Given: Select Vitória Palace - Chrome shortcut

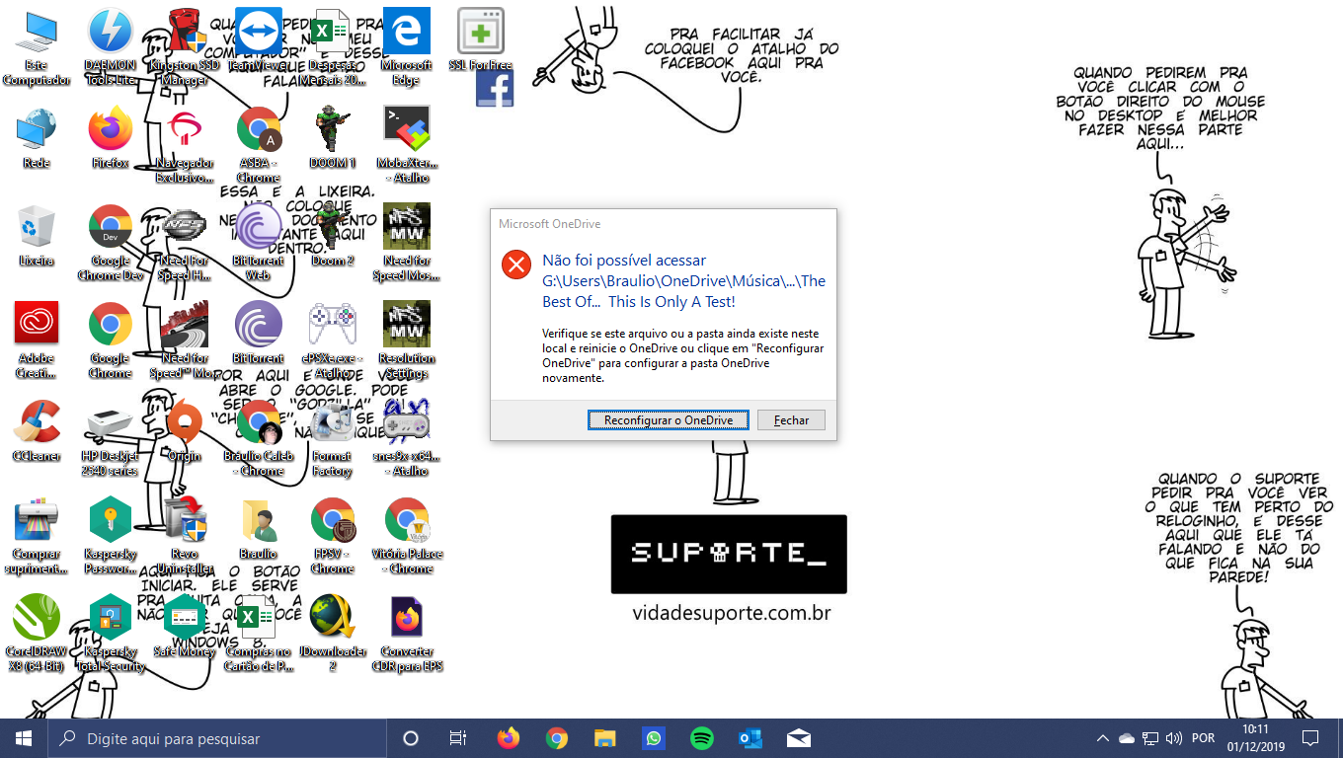Looking at the screenshot, I should [x=406, y=538].
